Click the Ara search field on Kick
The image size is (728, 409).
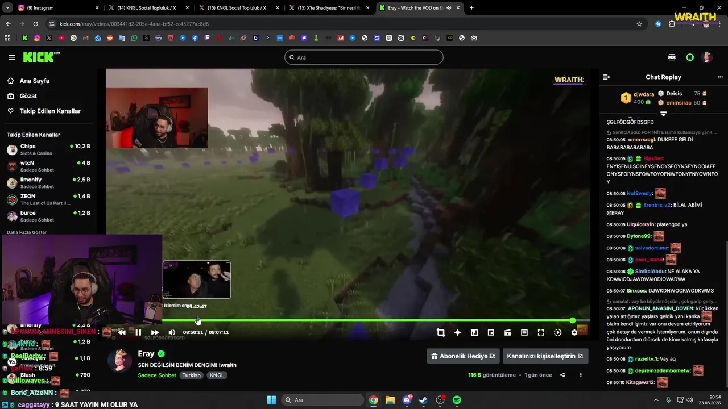pos(364,57)
